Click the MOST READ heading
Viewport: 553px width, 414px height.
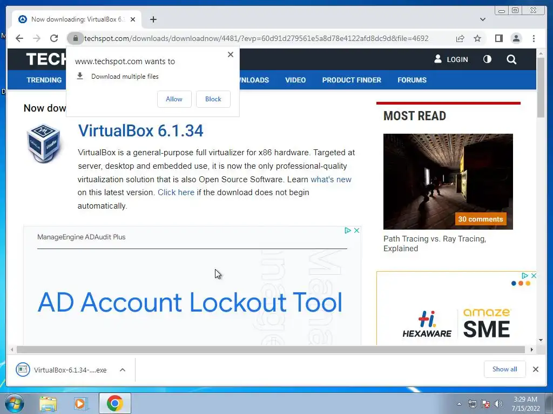click(415, 116)
